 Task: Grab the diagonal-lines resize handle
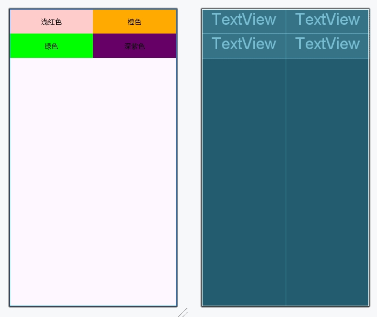(183, 312)
